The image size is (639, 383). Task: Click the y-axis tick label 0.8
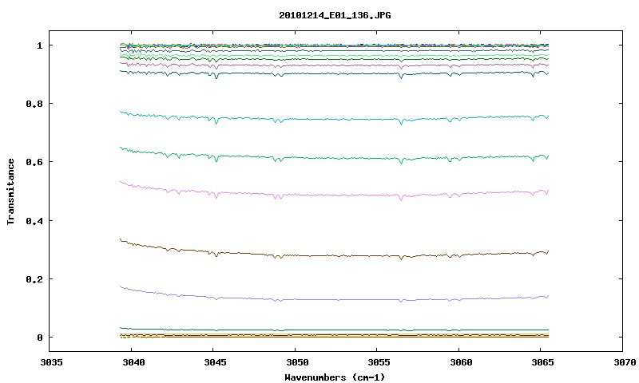click(34, 104)
